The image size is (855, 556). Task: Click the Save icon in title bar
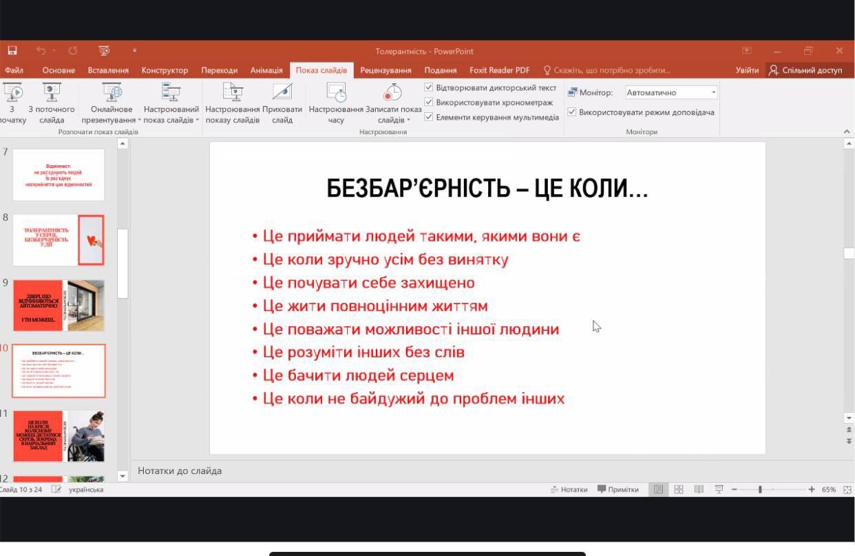12,51
